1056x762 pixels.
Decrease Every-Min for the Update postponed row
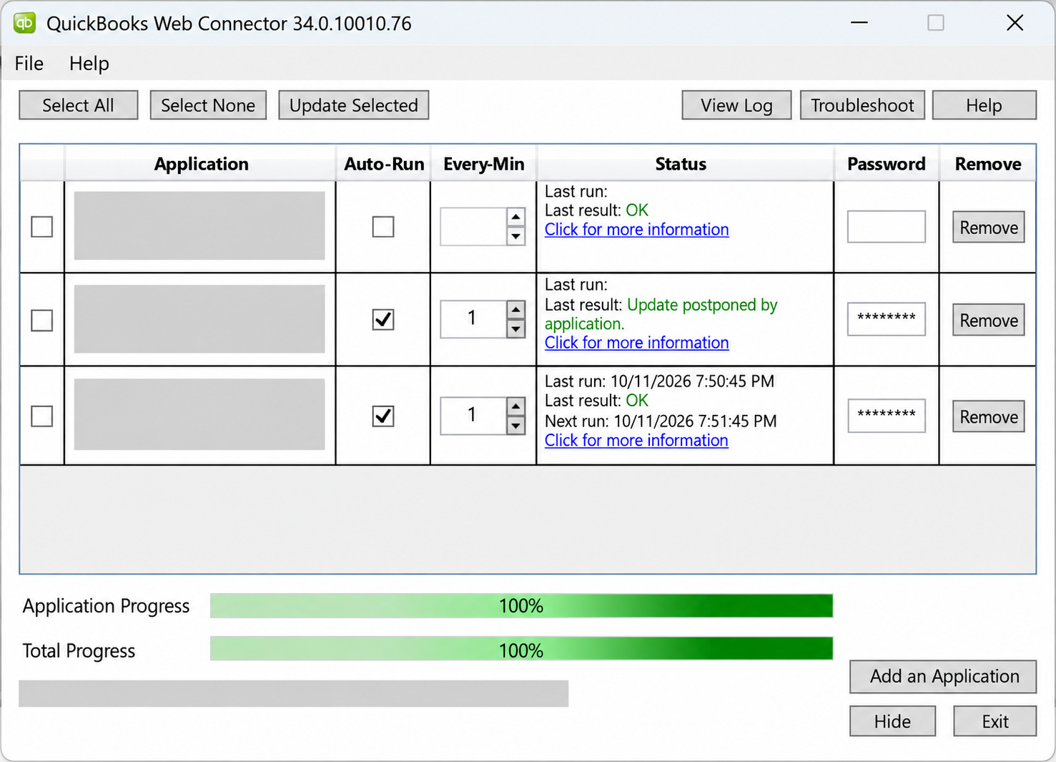(515, 329)
